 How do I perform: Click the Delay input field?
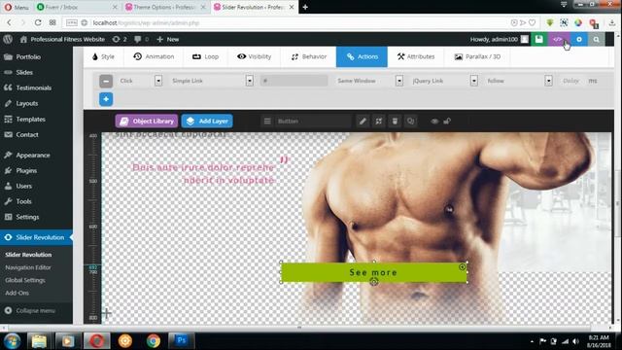pos(571,81)
